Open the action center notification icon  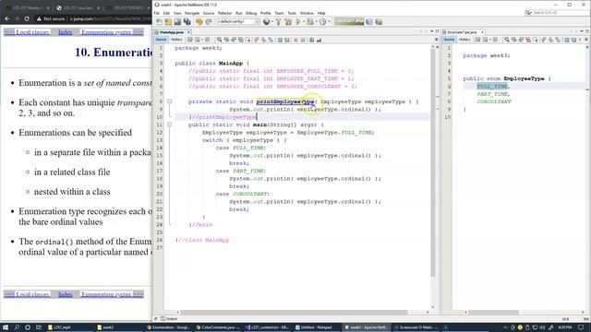[x=581, y=327]
